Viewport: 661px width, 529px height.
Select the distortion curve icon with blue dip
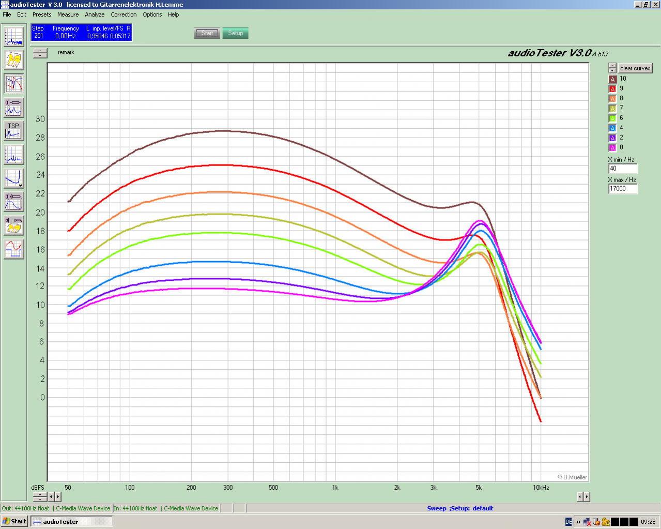click(13, 178)
